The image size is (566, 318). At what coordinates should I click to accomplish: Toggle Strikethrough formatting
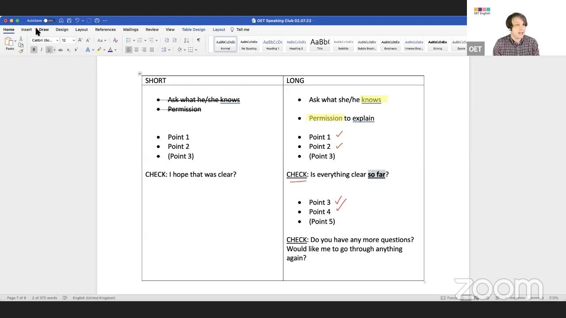[x=61, y=50]
